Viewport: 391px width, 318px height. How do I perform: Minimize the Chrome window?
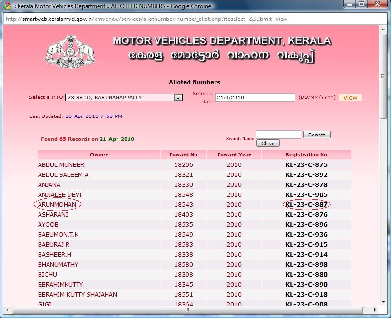[350, 4]
